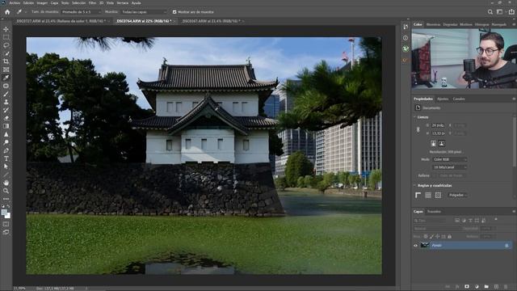Open the Edit Toolbar three-dots menu
Viewport: 517px width, 291px height.
6,199
